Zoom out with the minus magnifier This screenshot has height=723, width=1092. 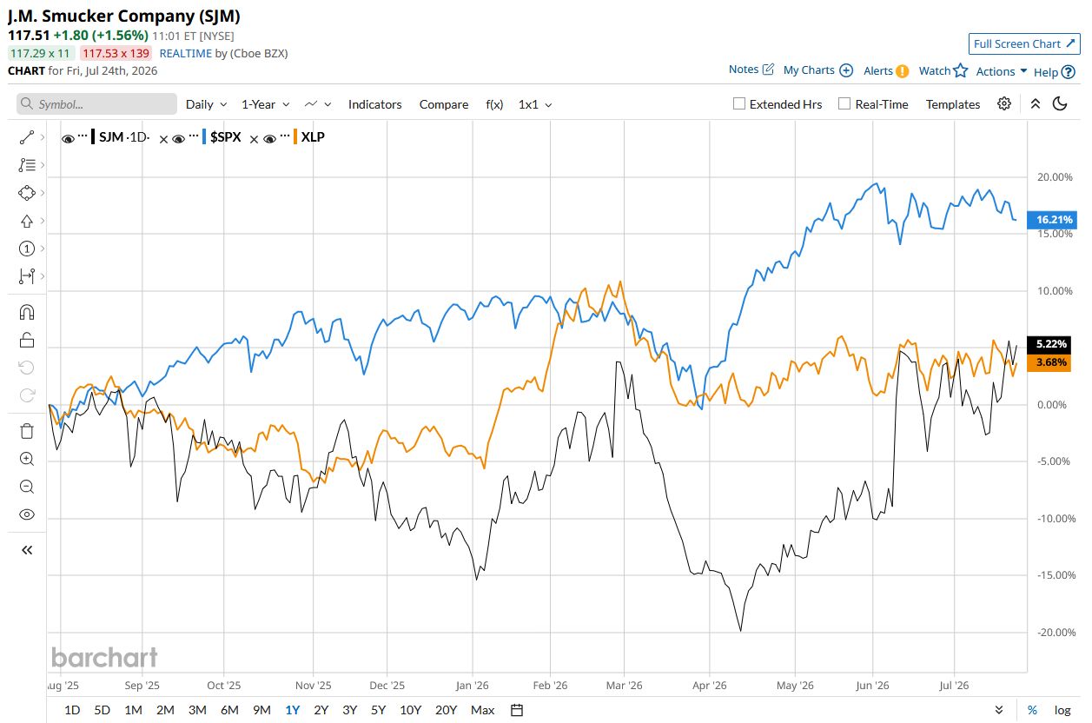(x=26, y=487)
